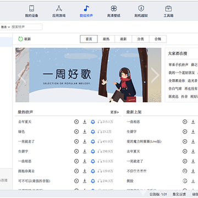This screenshot has height=198, width=198.
Task: Open the 应用游戏 apps section icon
Action: (x=59, y=8)
